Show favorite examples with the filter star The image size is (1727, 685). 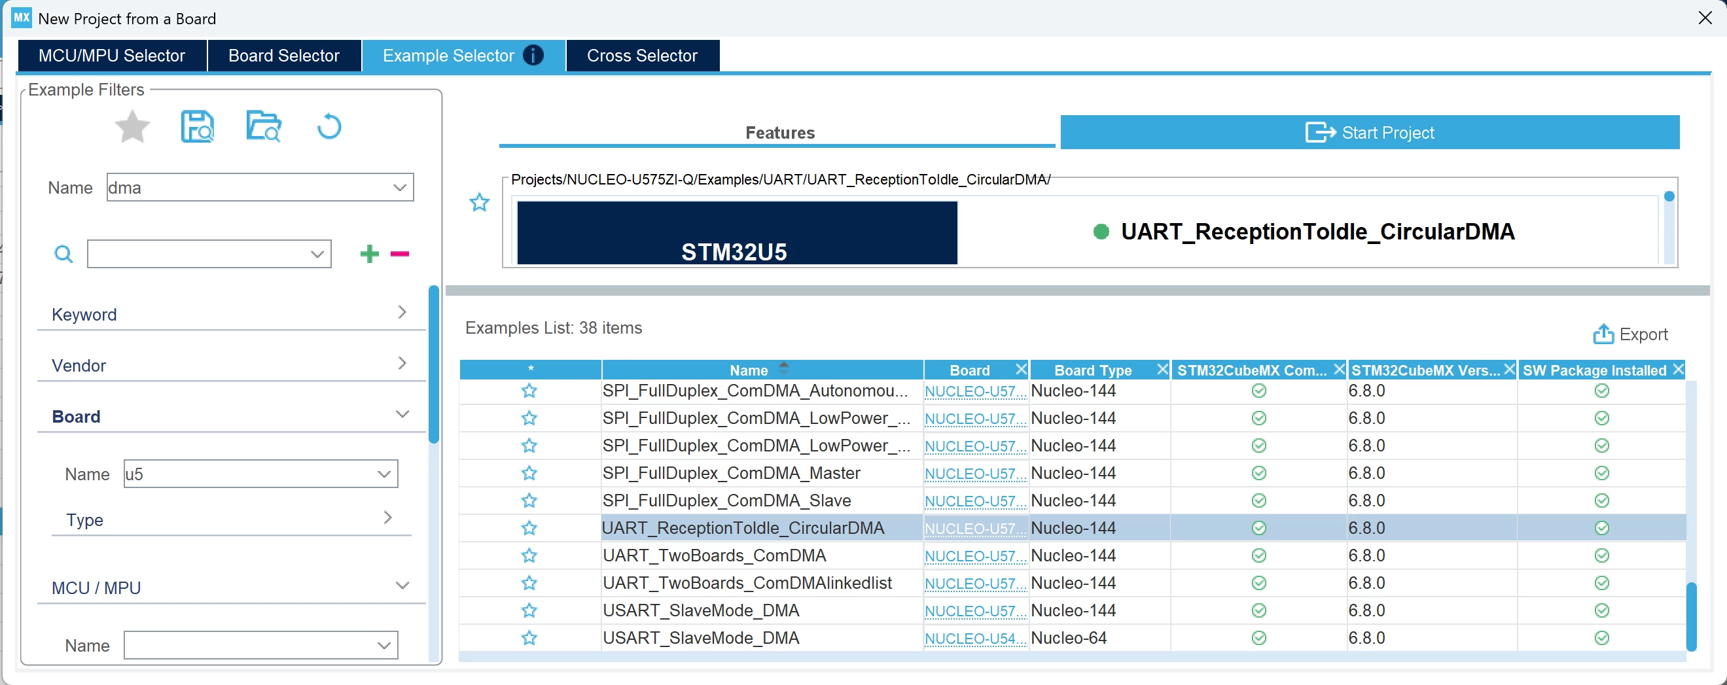pyautogui.click(x=132, y=126)
